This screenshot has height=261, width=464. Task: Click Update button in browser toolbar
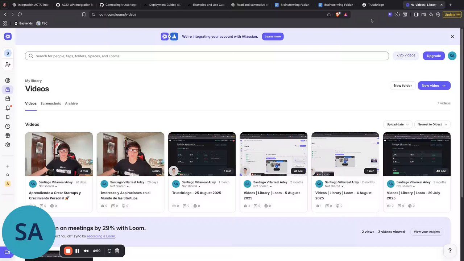coord(452,14)
